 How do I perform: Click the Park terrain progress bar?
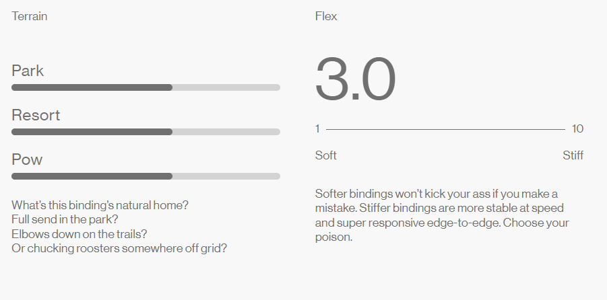(146, 87)
